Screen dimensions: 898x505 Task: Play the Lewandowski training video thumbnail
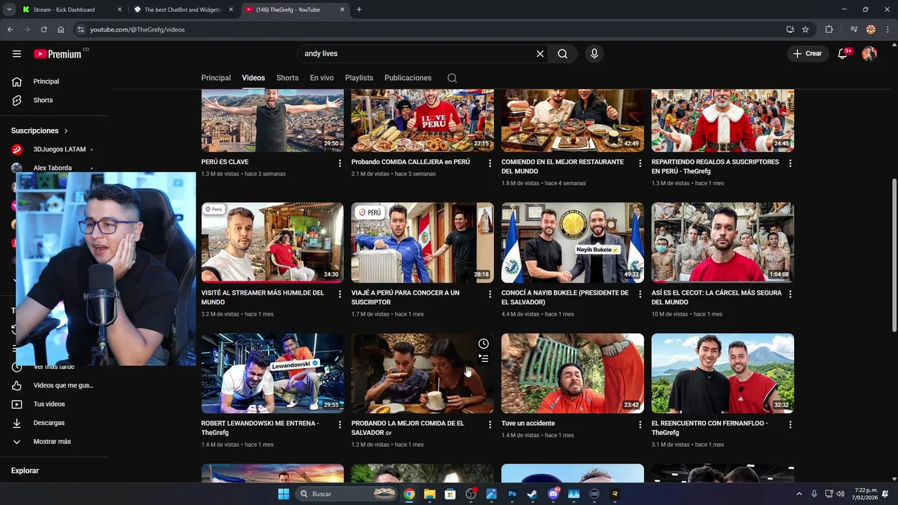coord(272,373)
